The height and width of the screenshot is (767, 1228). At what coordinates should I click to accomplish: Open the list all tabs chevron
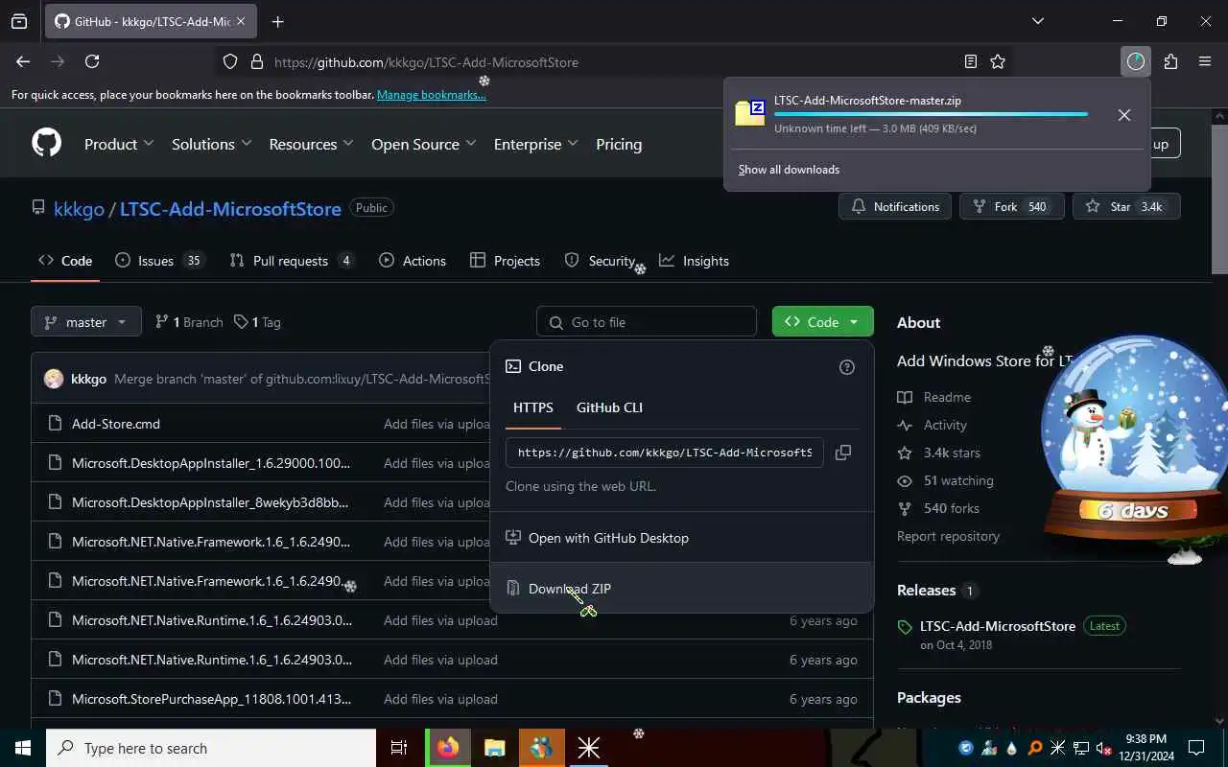coord(1038,21)
